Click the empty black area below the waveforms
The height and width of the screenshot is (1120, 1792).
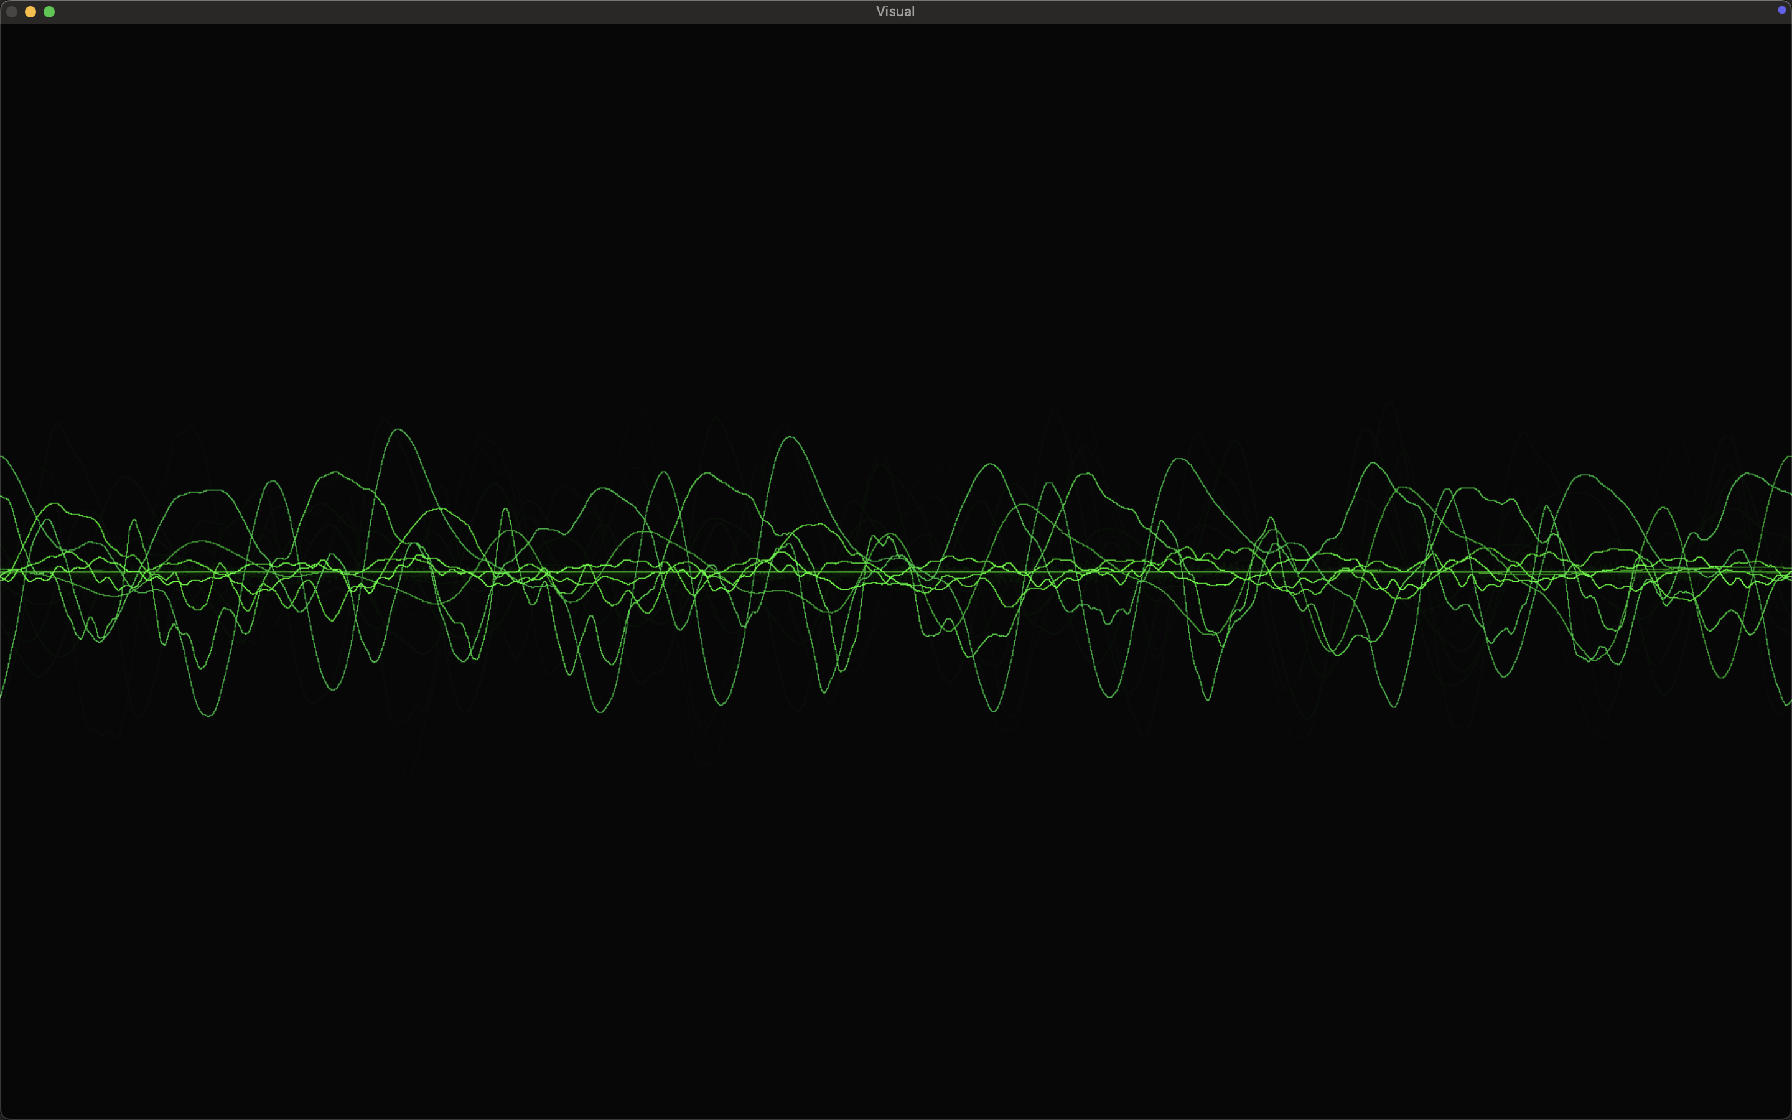tap(896, 926)
